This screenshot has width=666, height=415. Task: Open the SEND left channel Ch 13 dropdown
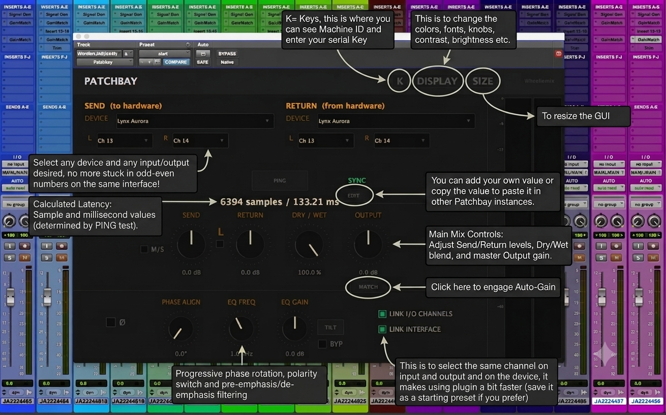(x=124, y=140)
